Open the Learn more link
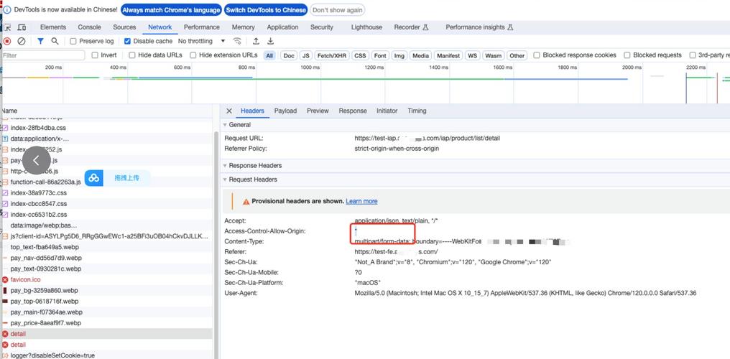This screenshot has width=730, height=359. click(361, 202)
